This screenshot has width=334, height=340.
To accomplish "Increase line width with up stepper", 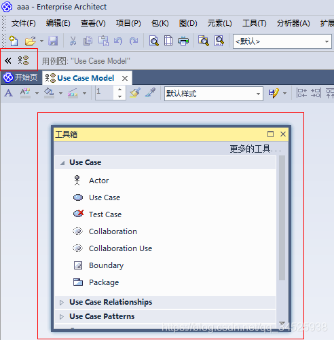I will point(120,90).
